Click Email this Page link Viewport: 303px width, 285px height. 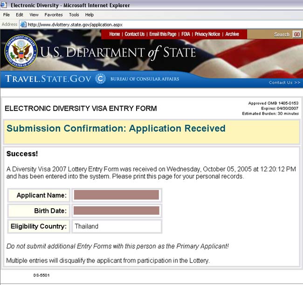pyautogui.click(x=163, y=34)
